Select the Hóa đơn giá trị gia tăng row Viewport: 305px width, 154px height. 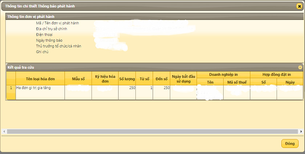pos(40,88)
